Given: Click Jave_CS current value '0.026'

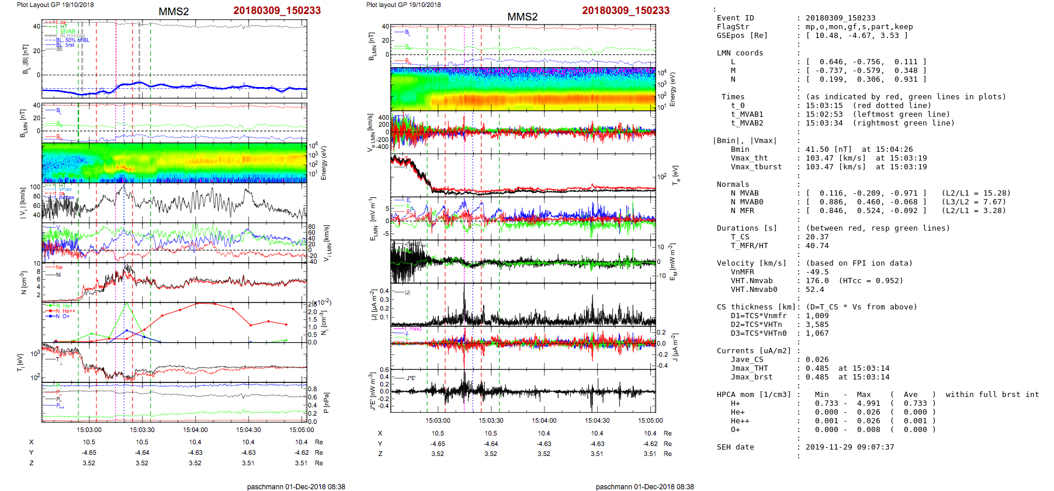Looking at the screenshot, I should coord(817,360).
